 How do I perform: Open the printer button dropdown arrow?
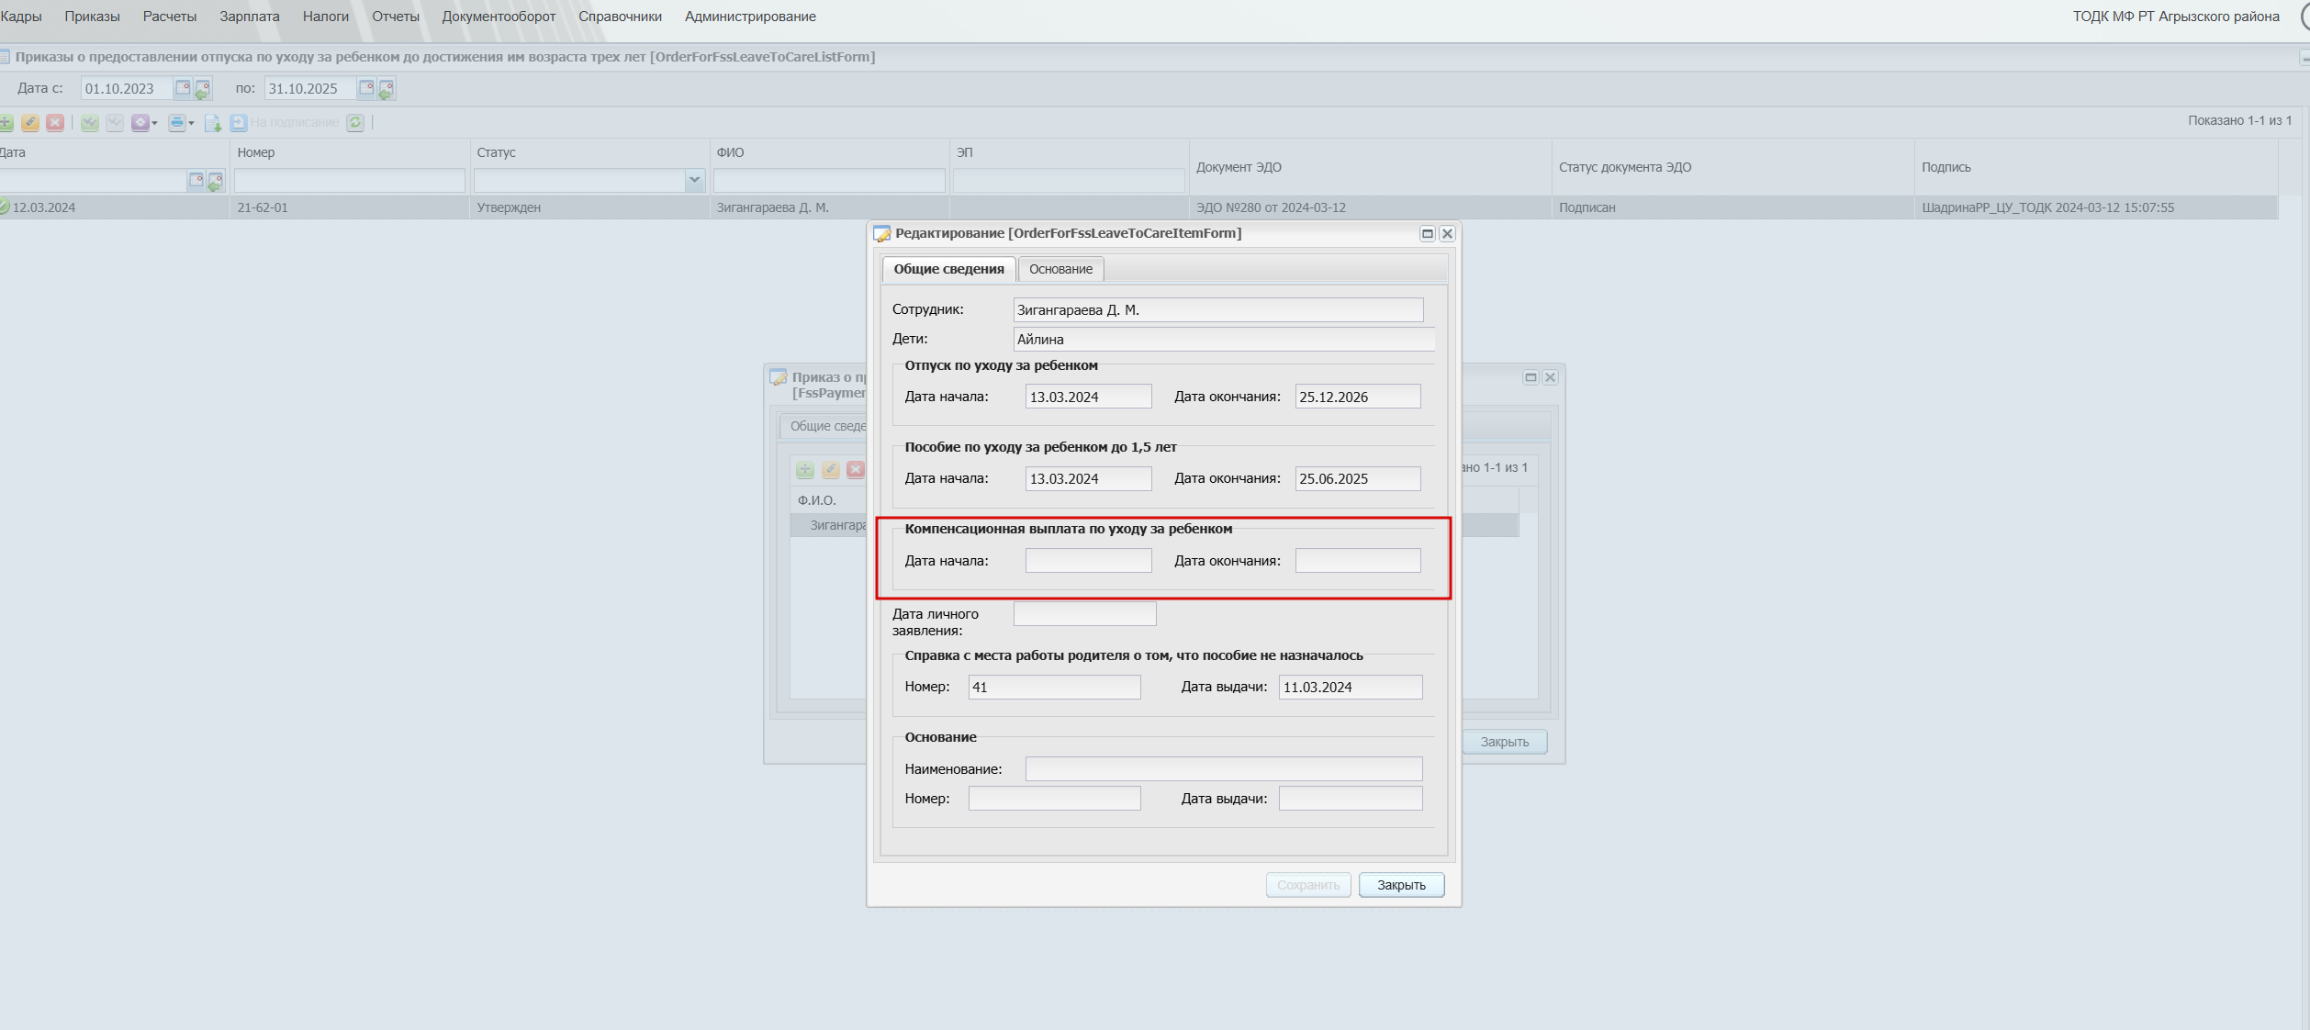pyautogui.click(x=191, y=123)
